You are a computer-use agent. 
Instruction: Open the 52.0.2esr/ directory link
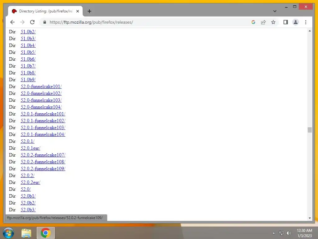click(30, 182)
